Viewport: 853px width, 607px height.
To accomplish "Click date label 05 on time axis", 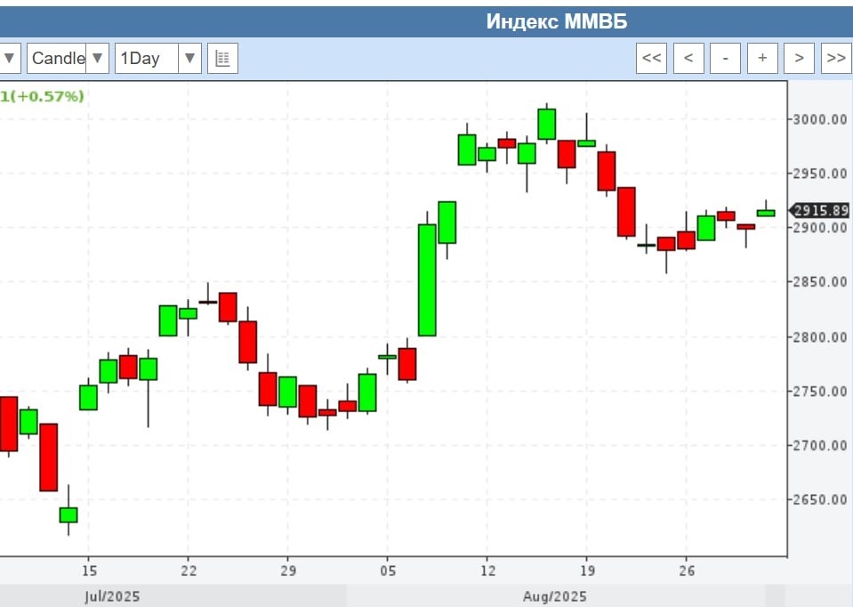I will (x=388, y=571).
